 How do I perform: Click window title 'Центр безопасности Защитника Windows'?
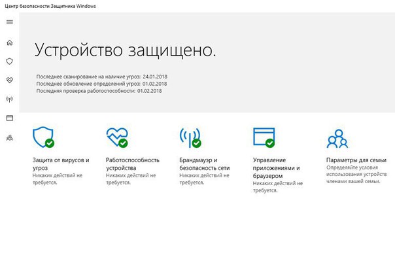point(50,6)
